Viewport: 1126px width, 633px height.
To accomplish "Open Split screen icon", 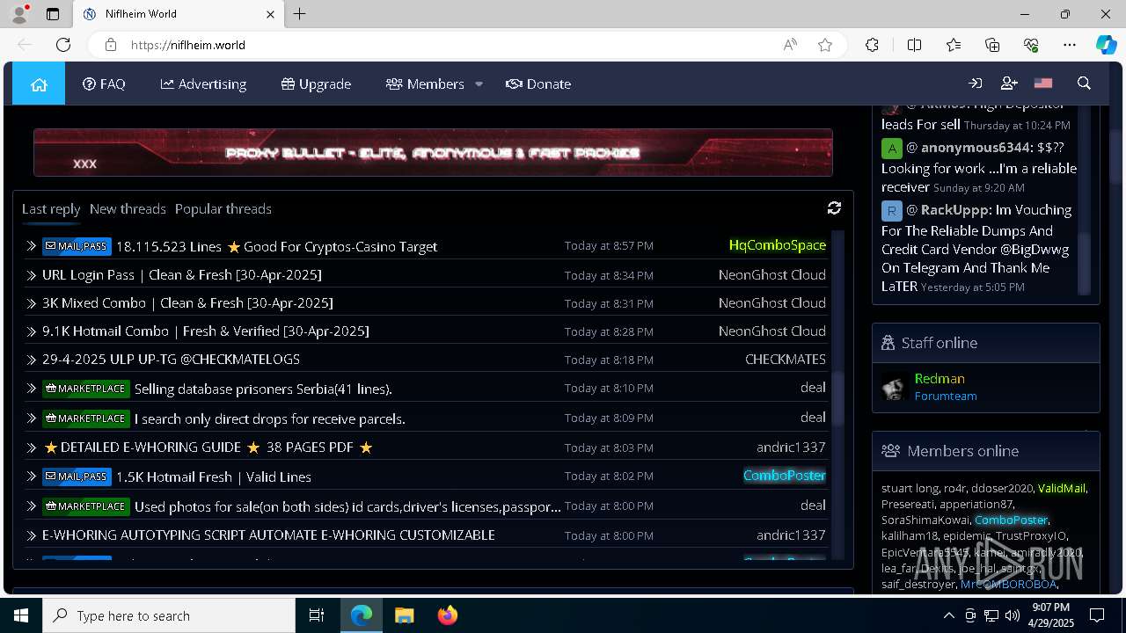I will (x=914, y=45).
